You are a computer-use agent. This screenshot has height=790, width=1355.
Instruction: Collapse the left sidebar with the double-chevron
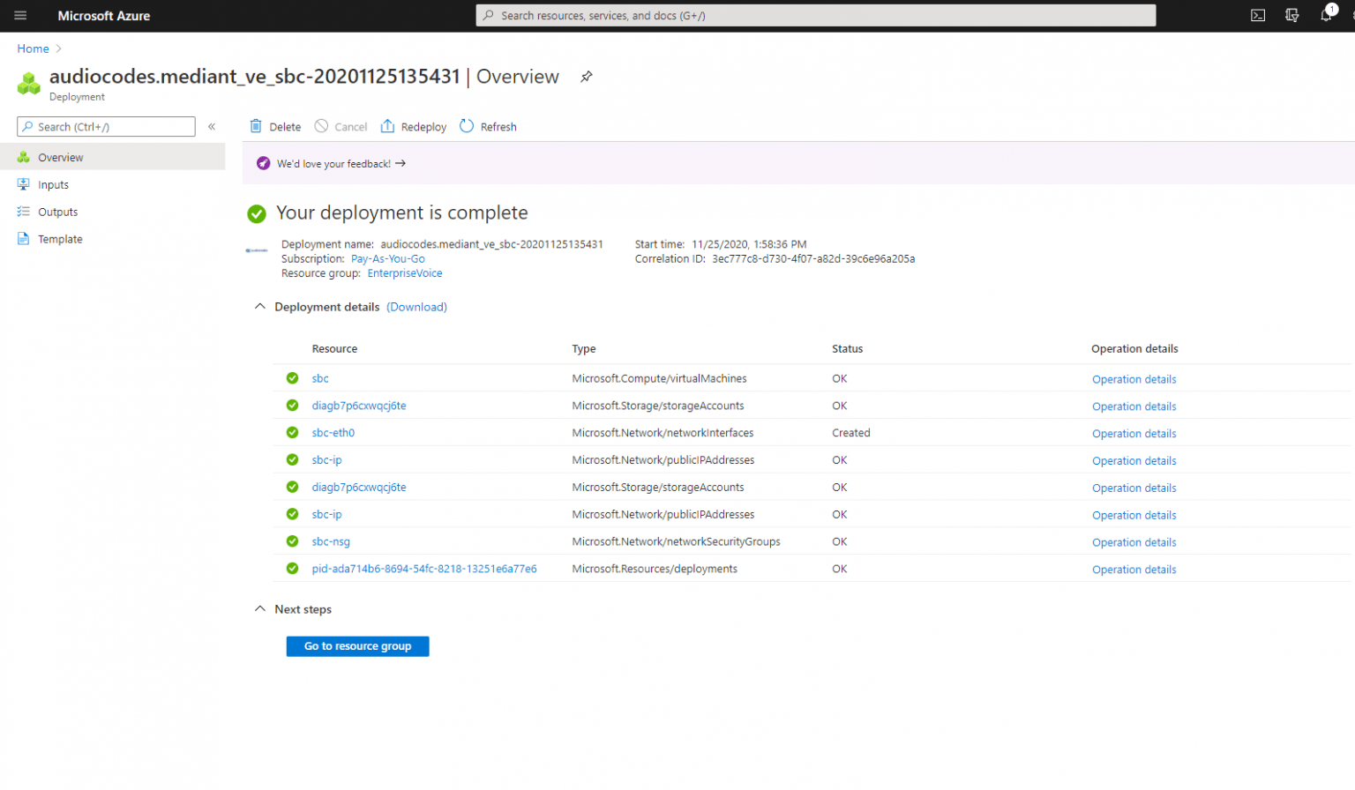coord(212,126)
